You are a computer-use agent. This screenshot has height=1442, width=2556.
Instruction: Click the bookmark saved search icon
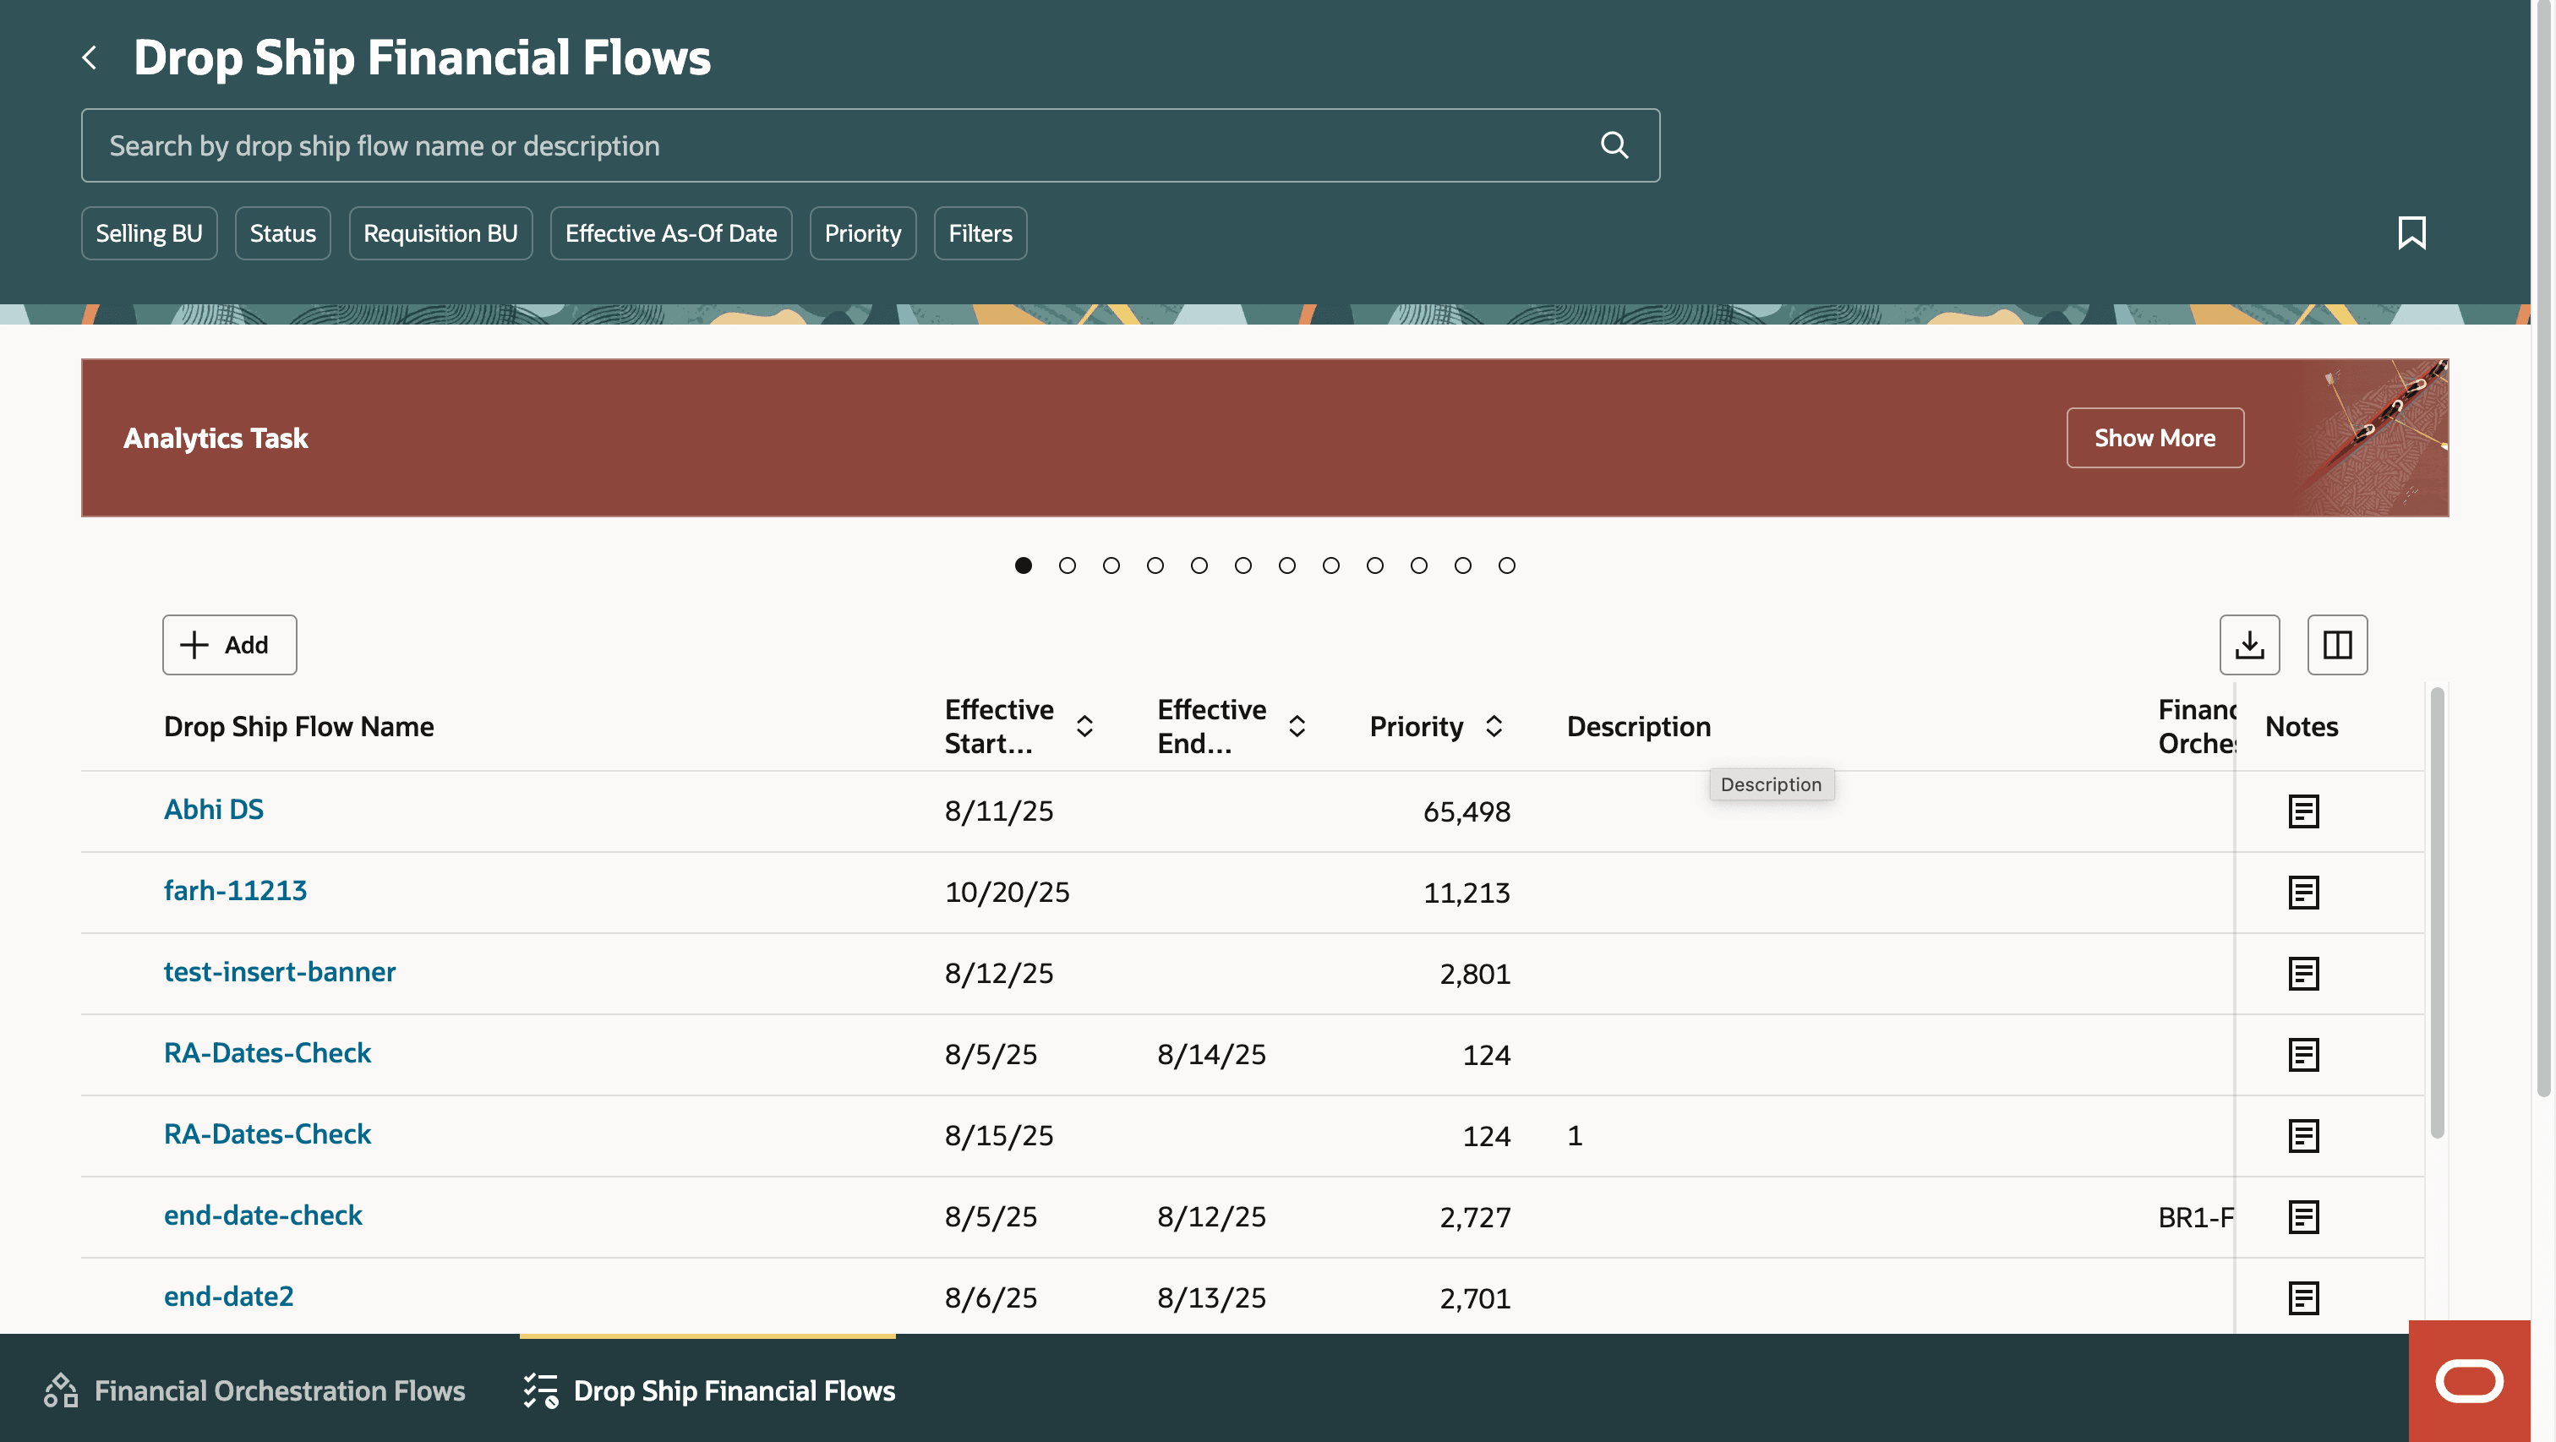2411,233
